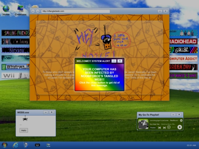
Task: Click the album cover art in playlist widget
Action: coord(143,124)
